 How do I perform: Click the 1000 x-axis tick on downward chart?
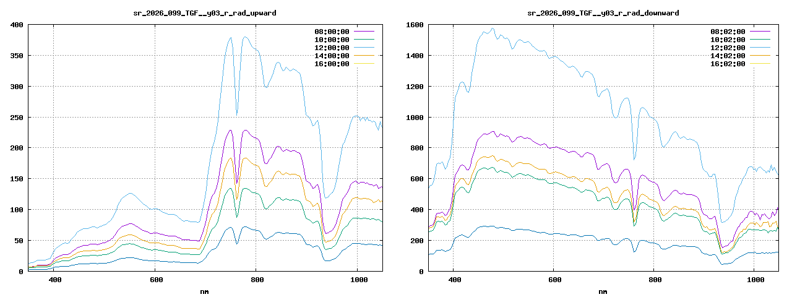click(x=755, y=280)
